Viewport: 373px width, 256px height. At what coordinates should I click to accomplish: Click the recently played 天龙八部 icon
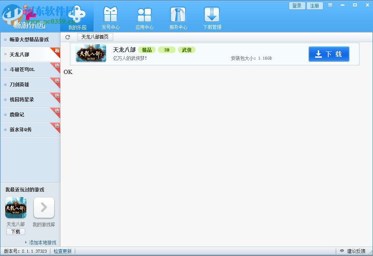16,208
